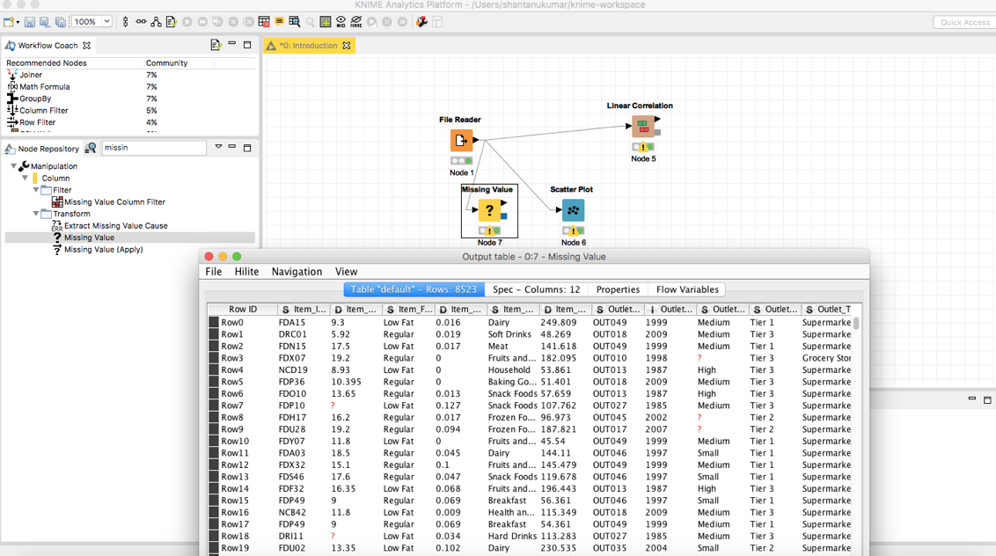The image size is (996, 556).
Task: Switch to the Spec - Columns: 12 tab
Action: click(536, 289)
